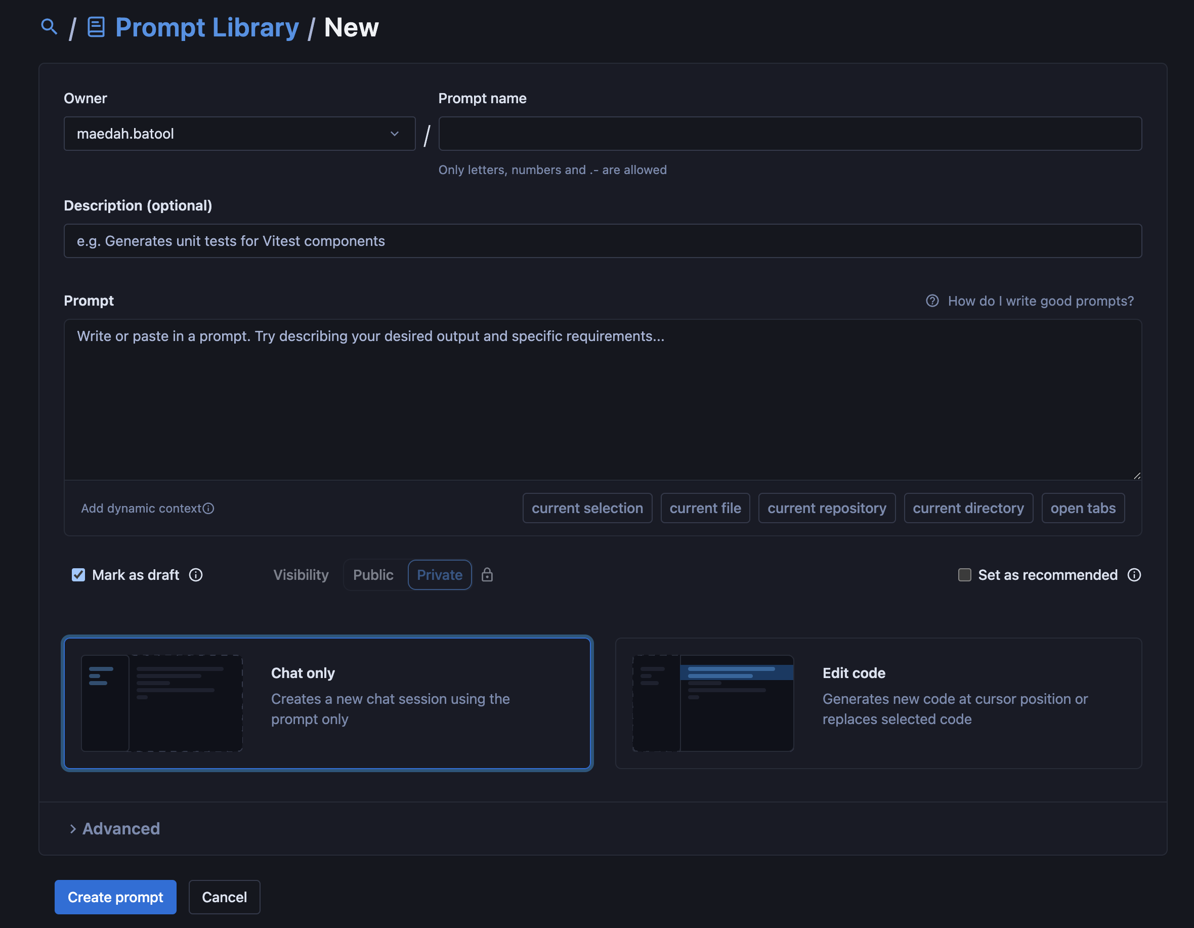Image resolution: width=1194 pixels, height=928 pixels.
Task: Insert open tabs context tag
Action: 1083,508
